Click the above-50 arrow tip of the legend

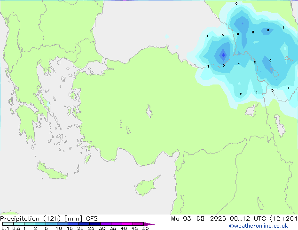(149, 224)
